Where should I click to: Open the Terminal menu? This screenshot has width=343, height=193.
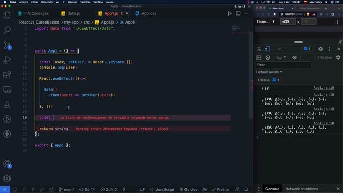pos(85,2)
